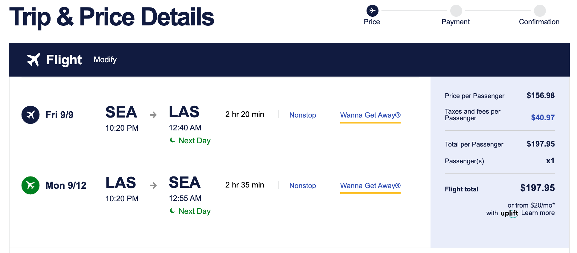
Task: Select the Confirmation step circle
Action: click(x=540, y=11)
